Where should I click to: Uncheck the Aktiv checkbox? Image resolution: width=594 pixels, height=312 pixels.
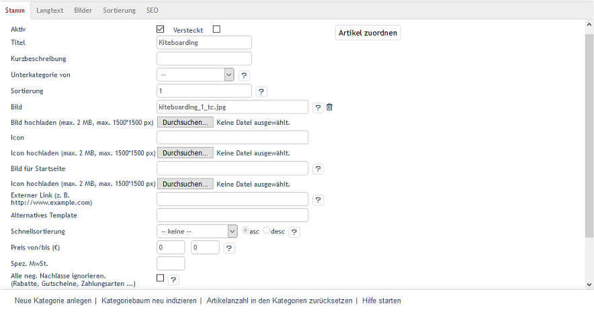160,29
